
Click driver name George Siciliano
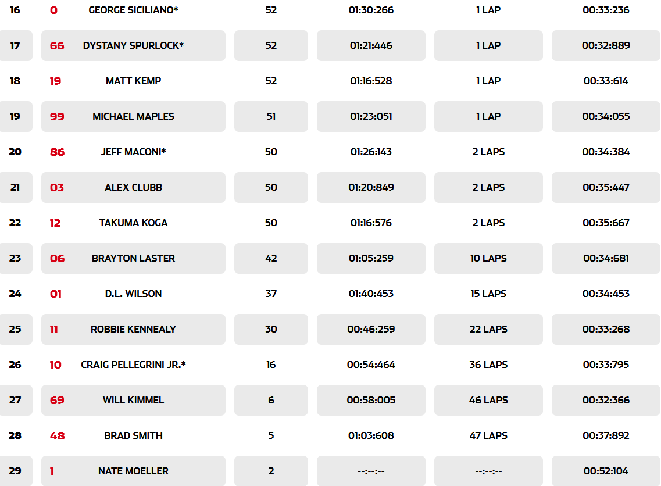tap(133, 10)
